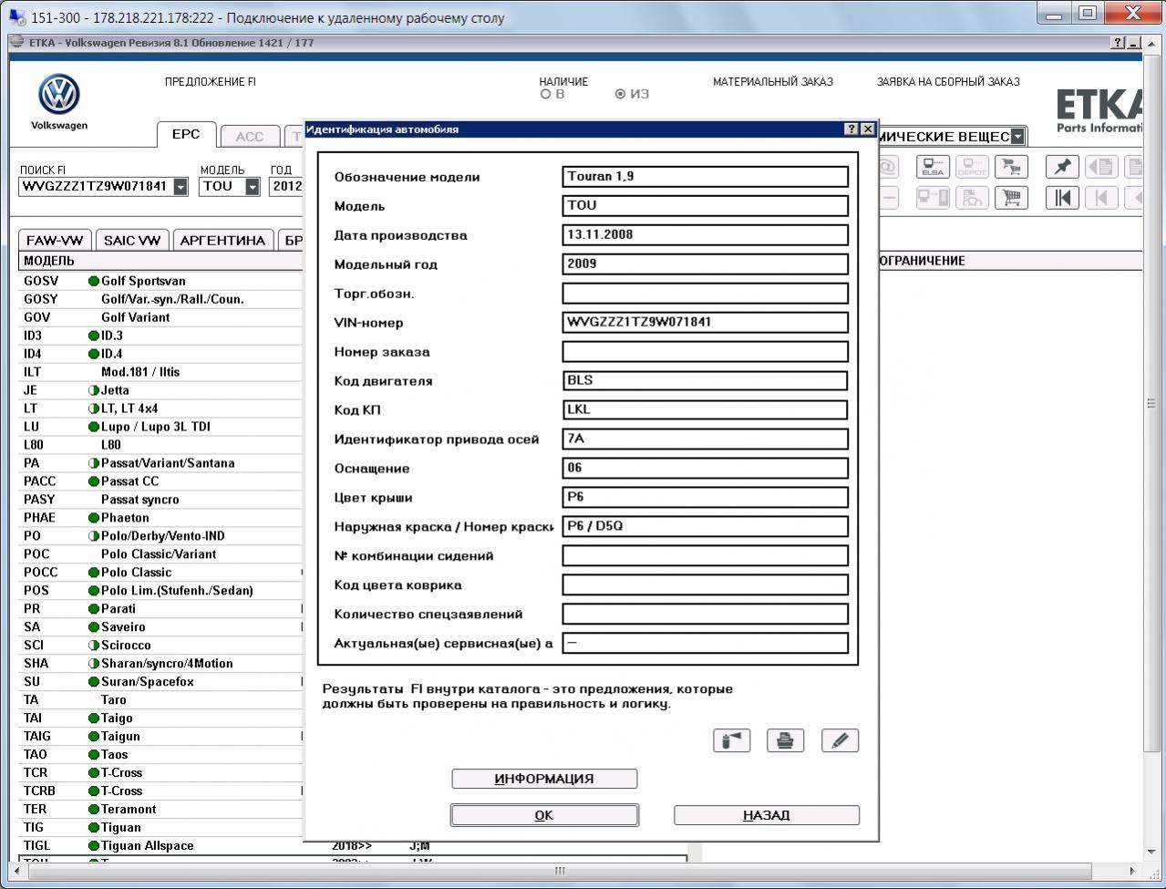This screenshot has width=1166, height=889.
Task: Click the pushpin icon in toolbar
Action: (x=1062, y=167)
